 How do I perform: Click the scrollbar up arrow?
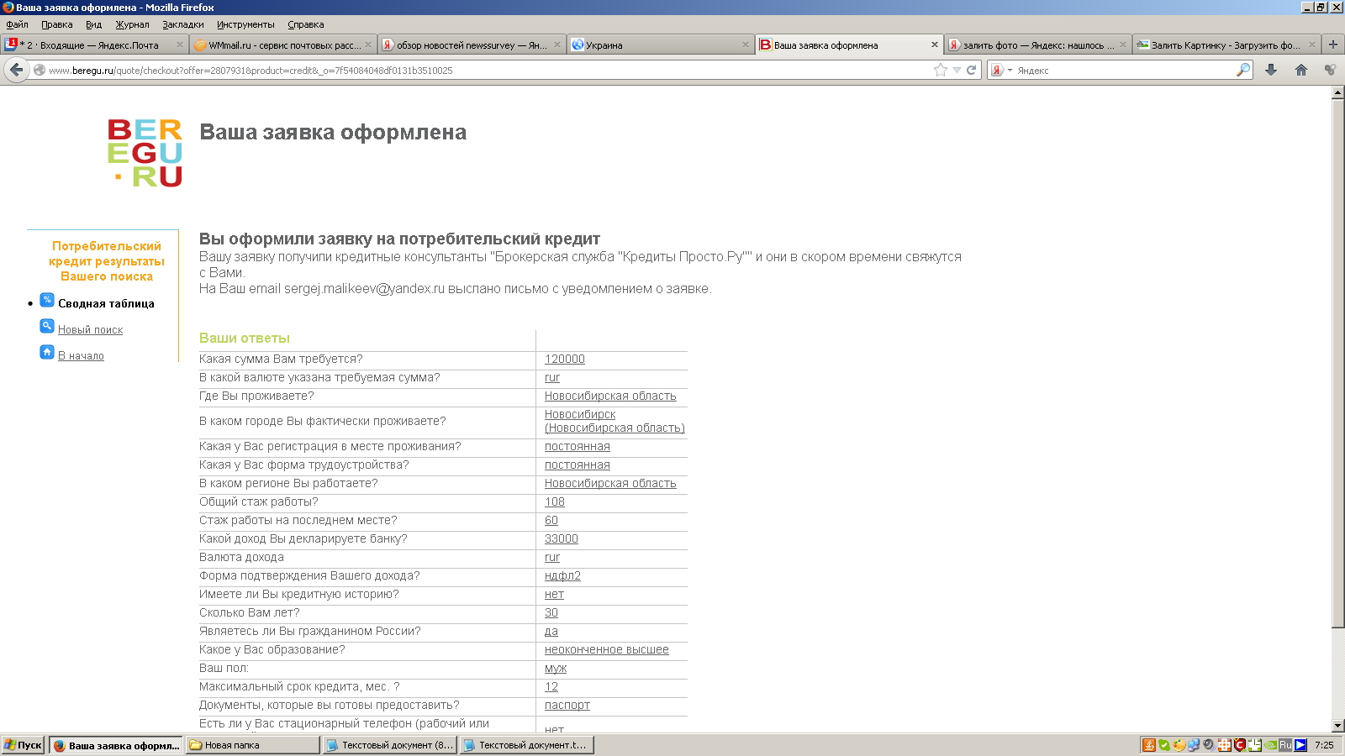pos(1338,93)
